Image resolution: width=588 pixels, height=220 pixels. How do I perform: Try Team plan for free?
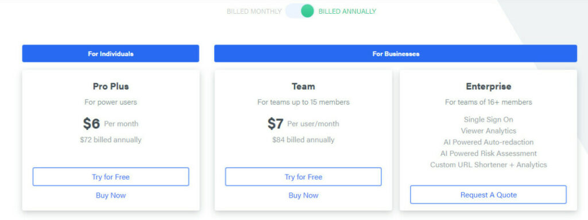tap(303, 176)
